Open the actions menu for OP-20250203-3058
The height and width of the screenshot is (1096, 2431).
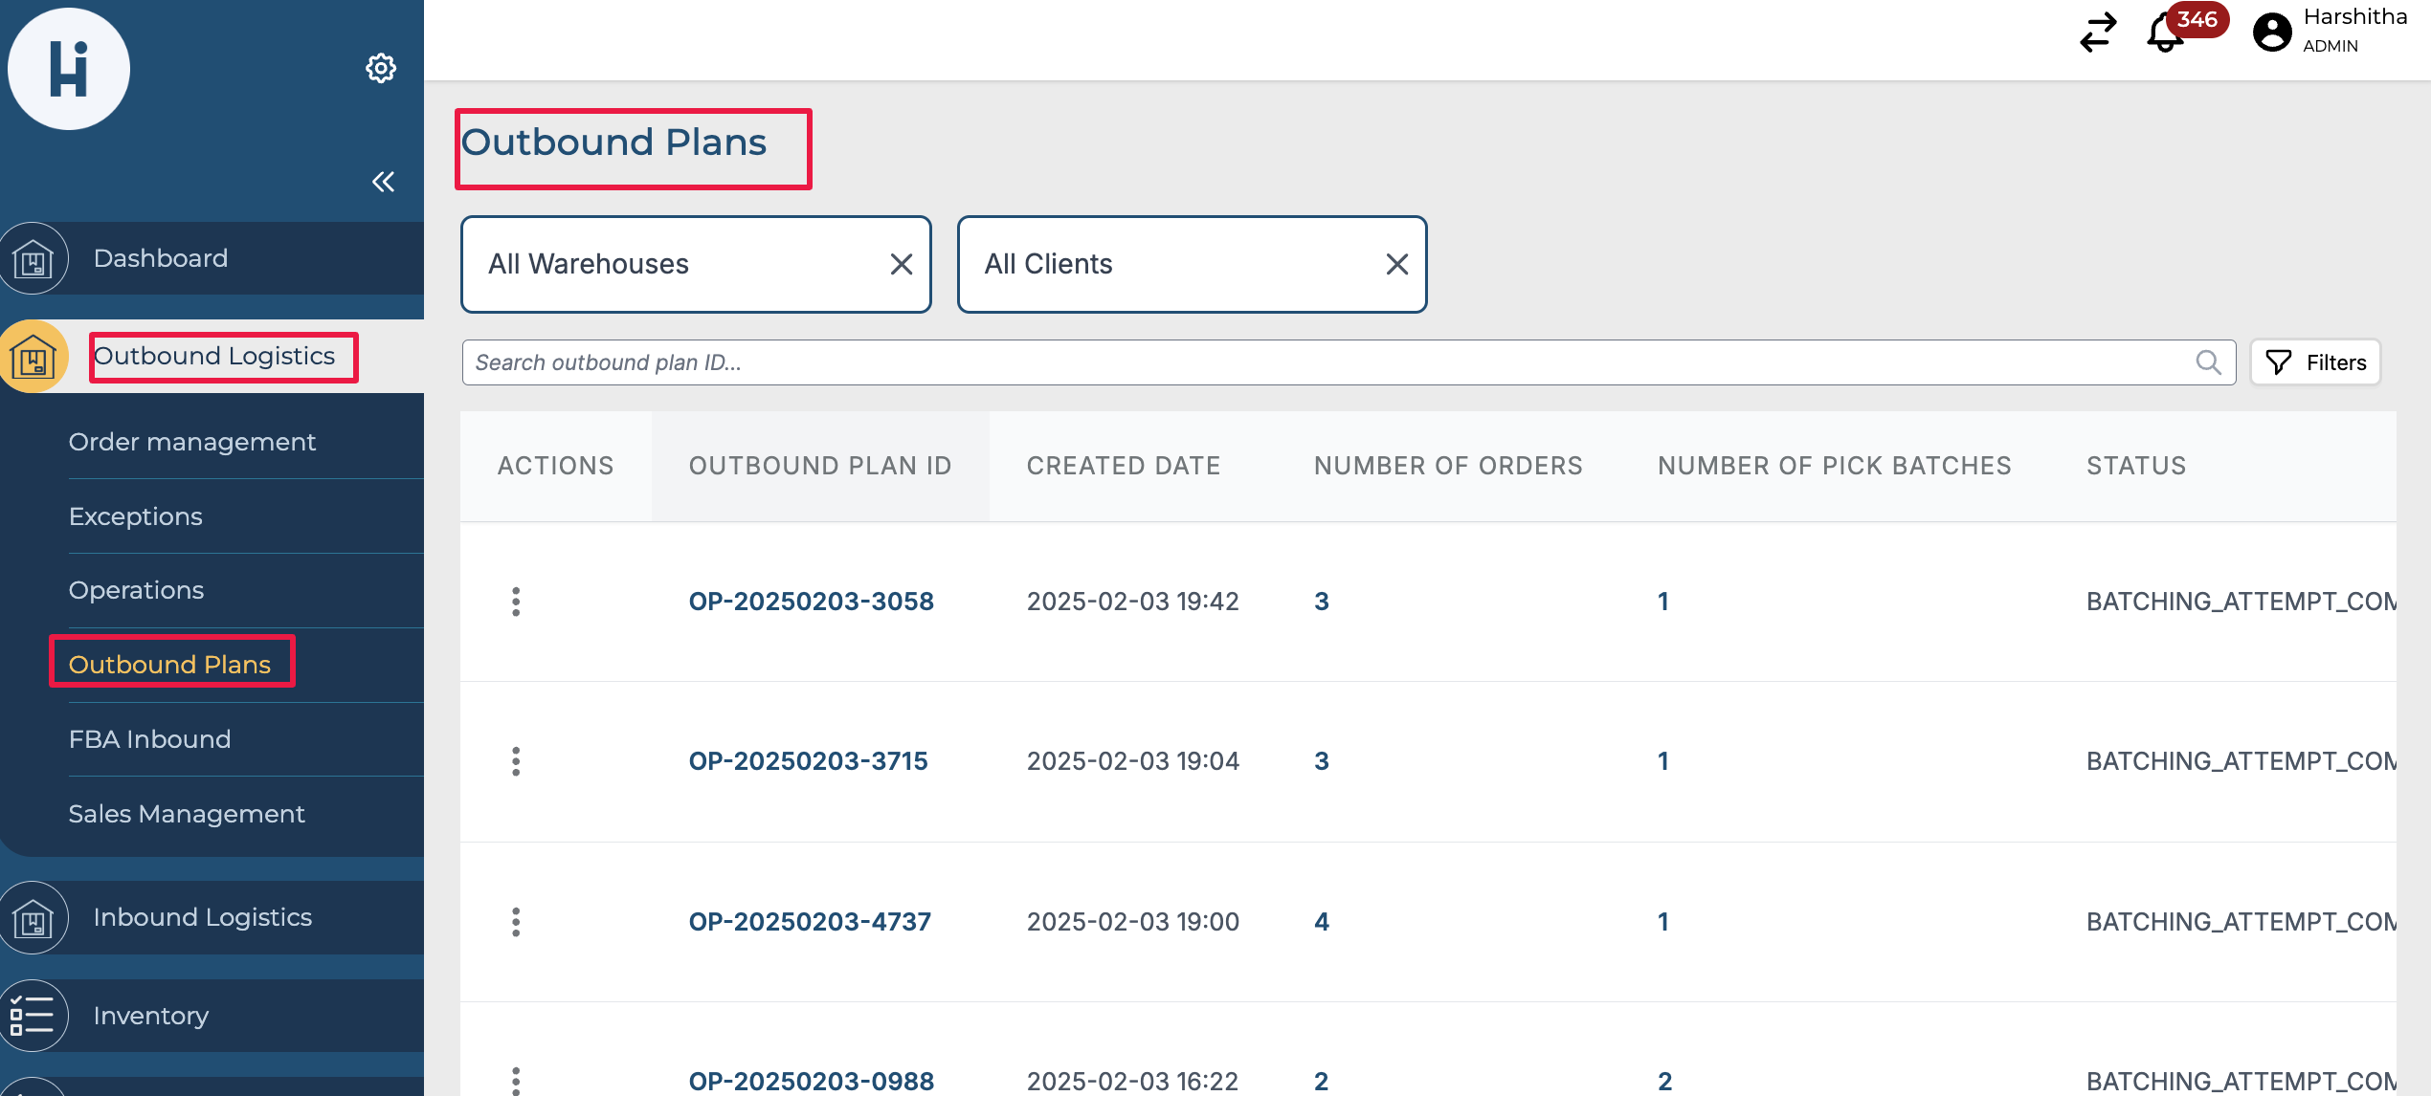pos(516,602)
